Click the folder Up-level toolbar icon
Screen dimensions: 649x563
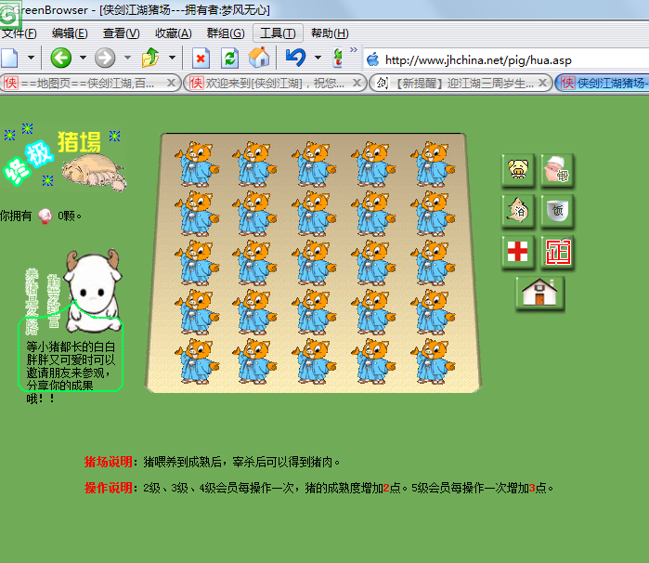[150, 58]
